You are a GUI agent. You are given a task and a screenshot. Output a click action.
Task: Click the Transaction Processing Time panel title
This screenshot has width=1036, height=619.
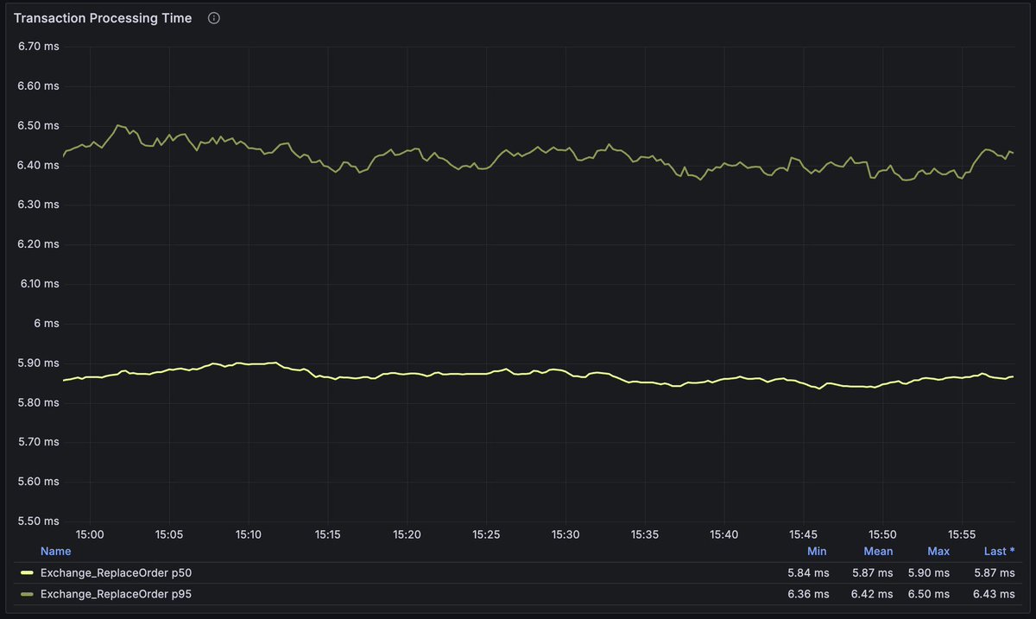pos(103,18)
